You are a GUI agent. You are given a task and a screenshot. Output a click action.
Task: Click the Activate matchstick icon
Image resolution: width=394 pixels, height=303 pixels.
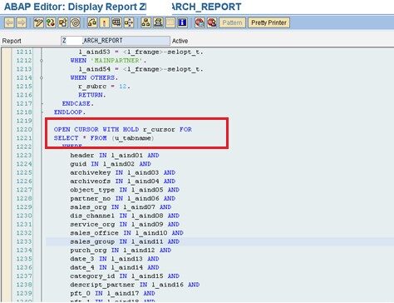(x=105, y=22)
